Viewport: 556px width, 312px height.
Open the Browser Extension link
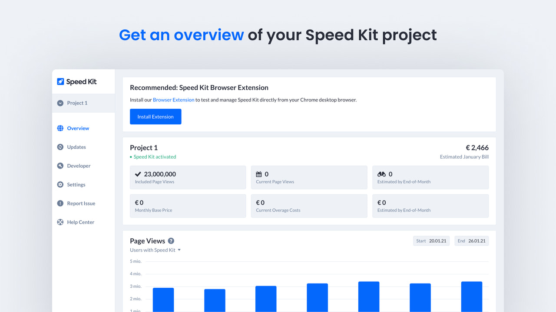(x=173, y=99)
